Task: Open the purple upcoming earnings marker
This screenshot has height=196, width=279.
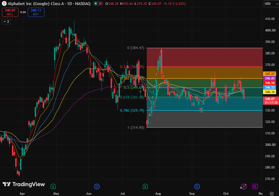Action: coord(255,186)
